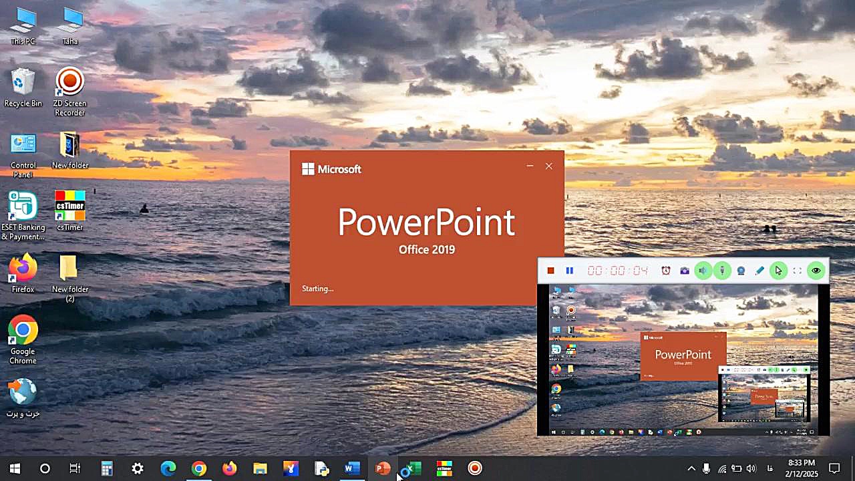Open Cortana search circle
Screen dimensions: 855x481
pos(45,468)
